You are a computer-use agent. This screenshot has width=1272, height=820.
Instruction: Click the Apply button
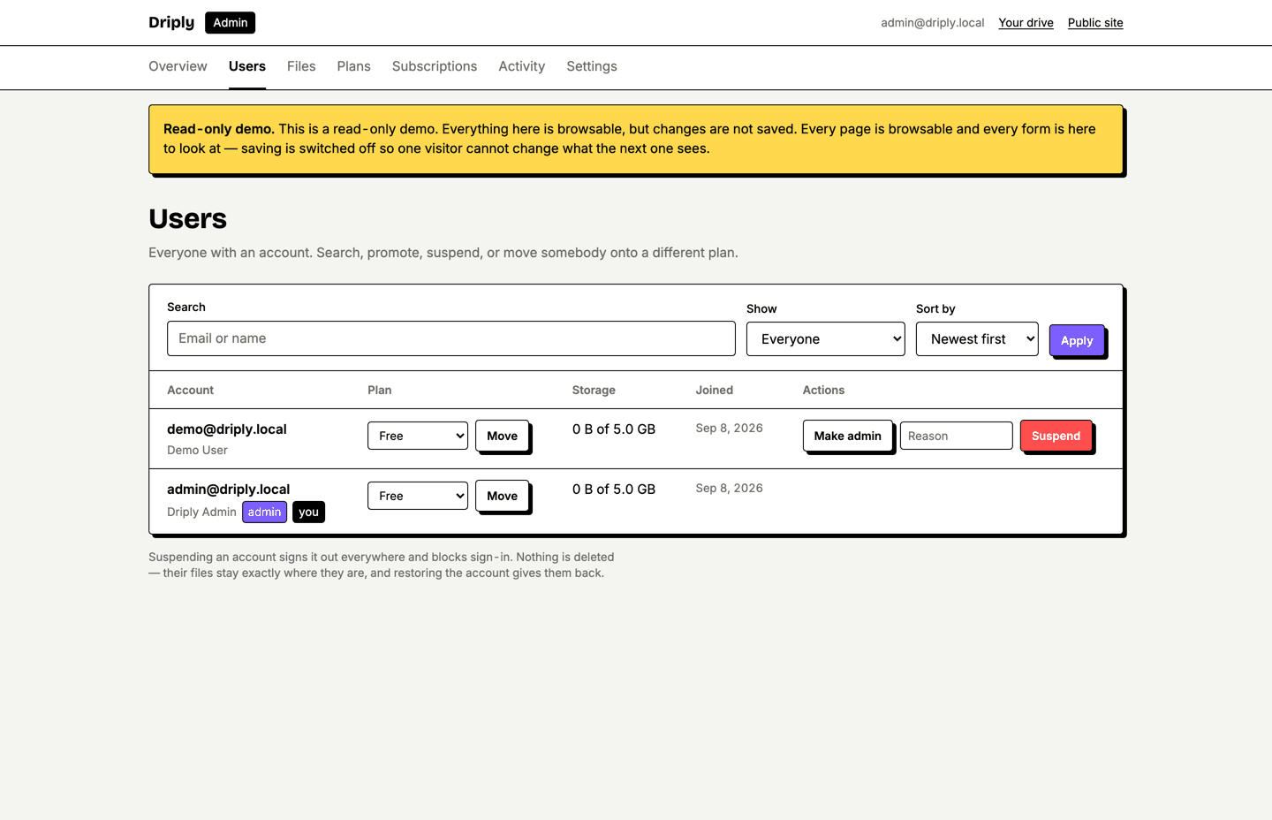1077,340
